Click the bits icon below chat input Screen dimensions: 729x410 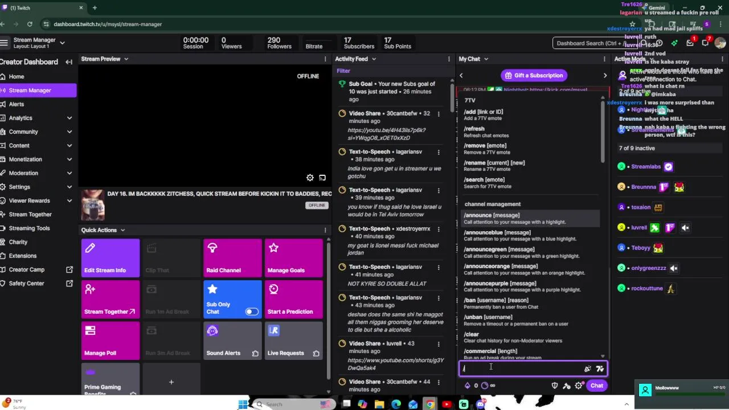click(x=468, y=386)
